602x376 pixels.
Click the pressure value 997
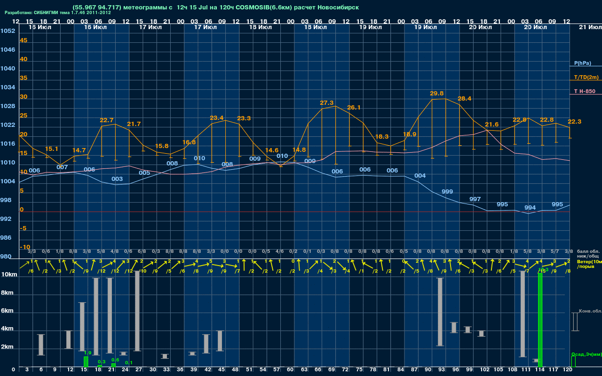475,199
